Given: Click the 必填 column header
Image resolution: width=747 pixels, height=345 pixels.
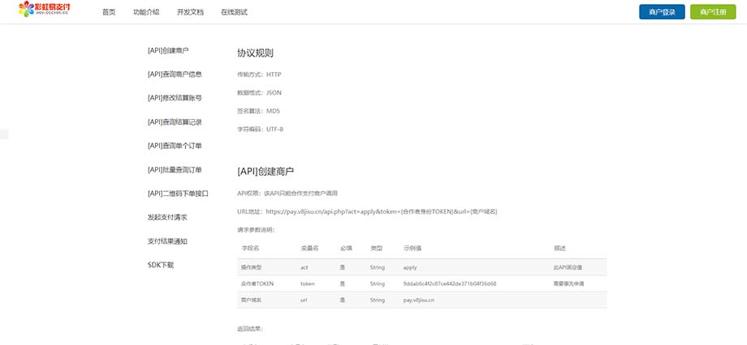Looking at the screenshot, I should tap(346, 249).
